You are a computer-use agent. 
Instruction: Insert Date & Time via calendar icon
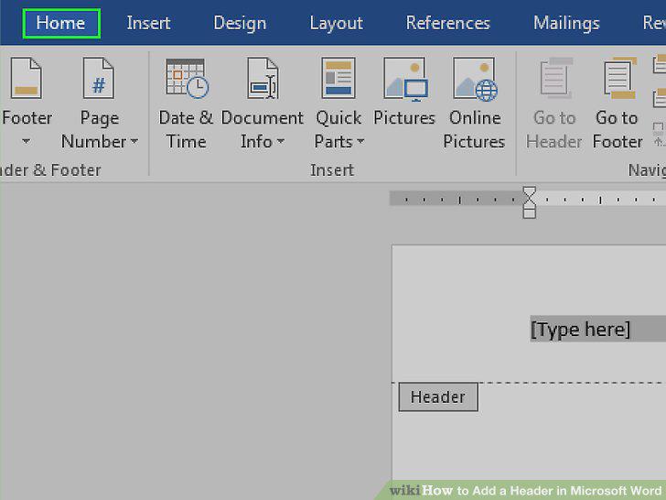187,78
